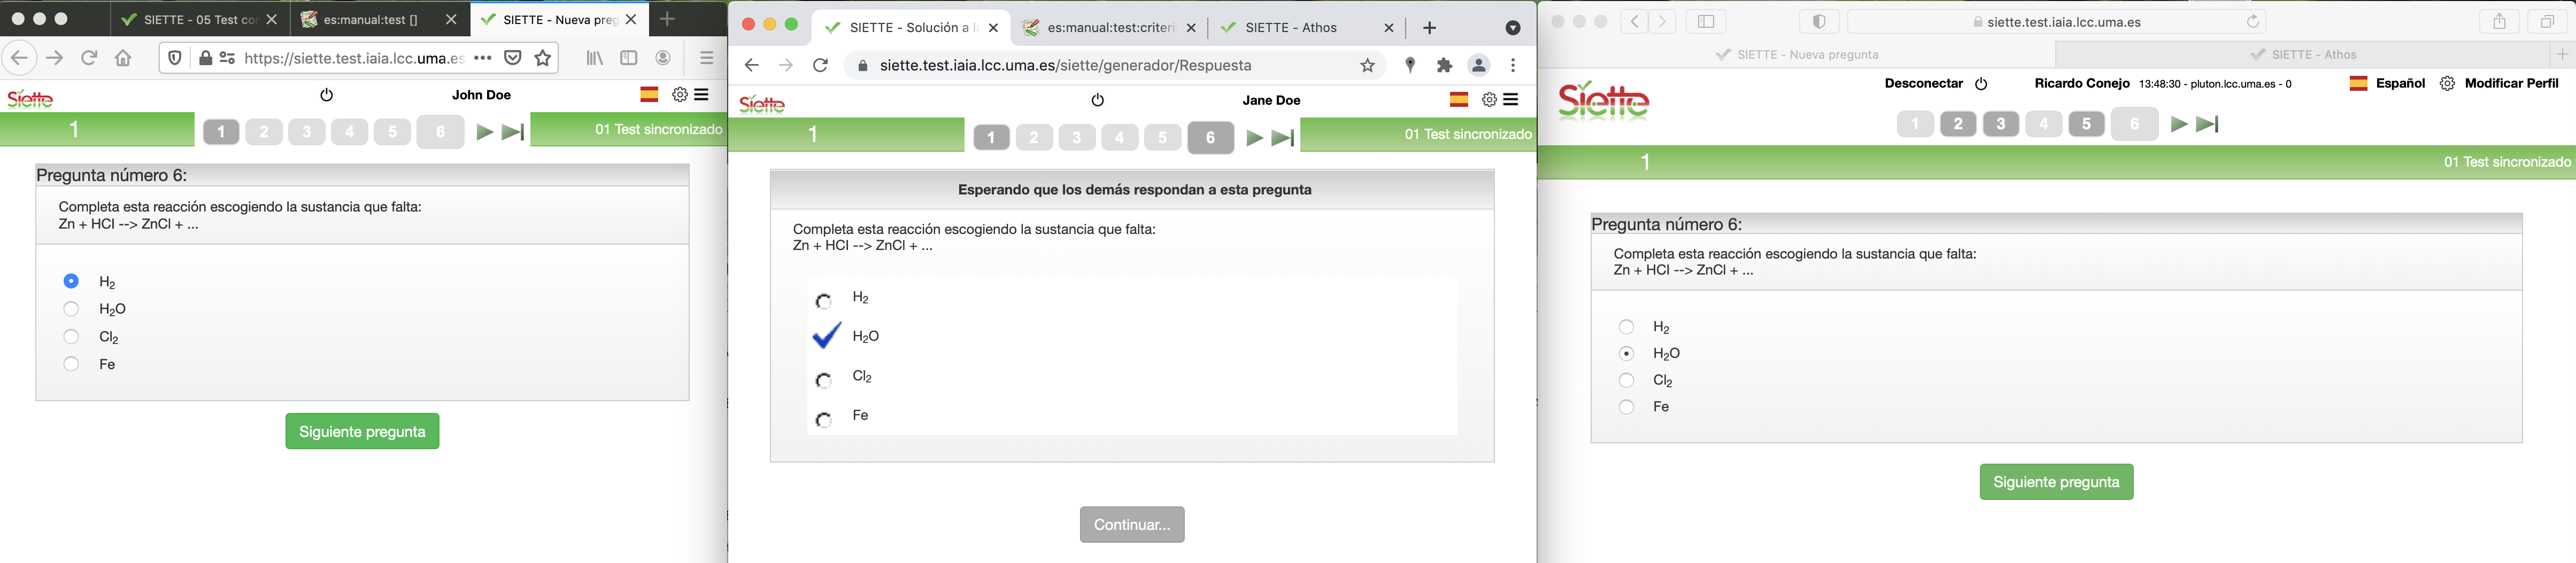This screenshot has height=563, width=2576.
Task: Open the Firefox hamburger application menu
Action: tap(707, 59)
